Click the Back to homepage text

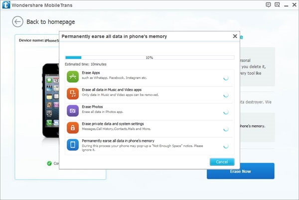(x=50, y=22)
